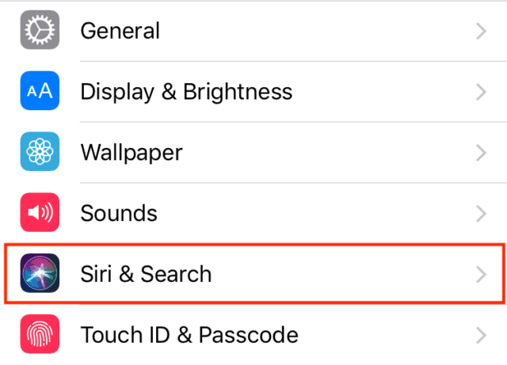507x365 pixels.
Task: Click the chevron in the Wallpaper row
Action: coord(480,152)
